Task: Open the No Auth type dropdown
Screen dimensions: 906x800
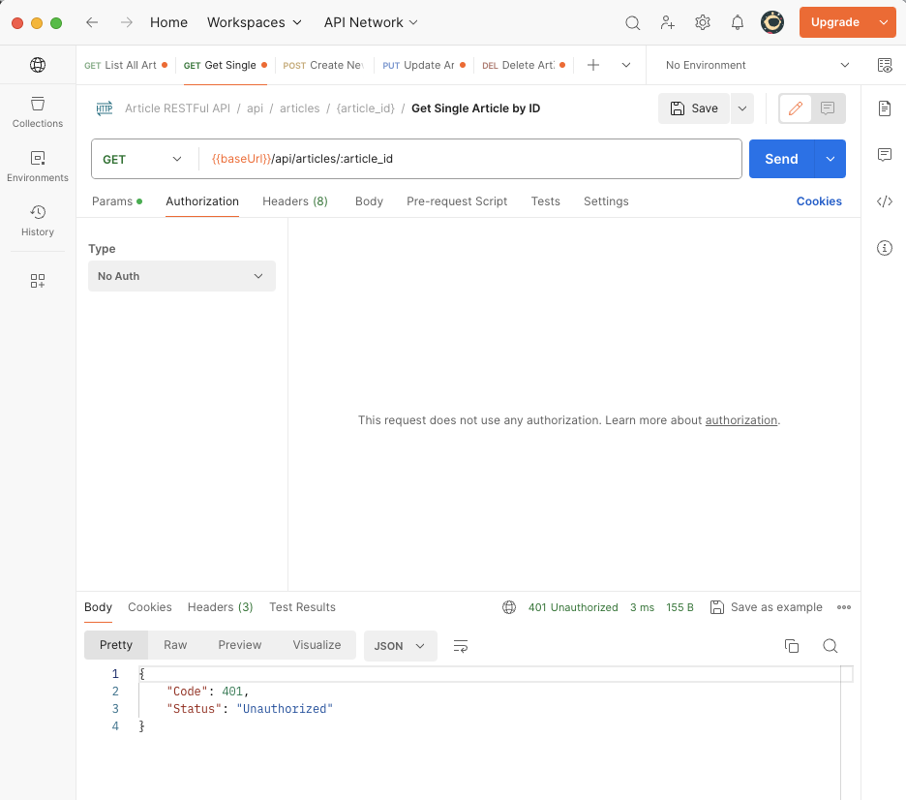Action: (181, 276)
